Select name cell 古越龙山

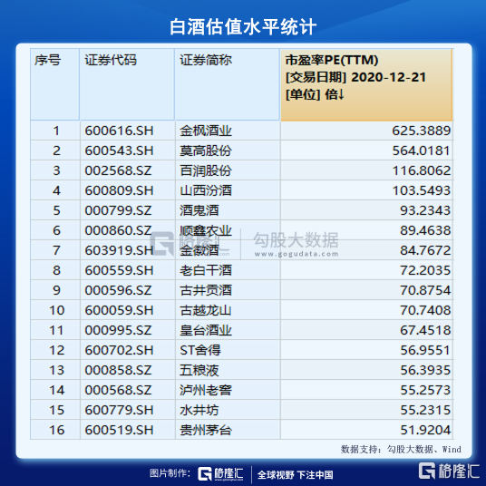[x=228, y=310]
